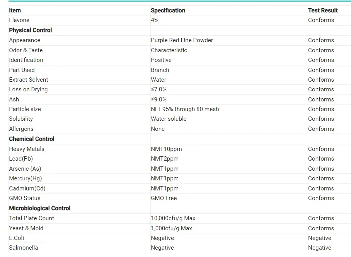Click the Heavy Metals NMT10ppm cell
Screen dimensions: 351x257
click(166, 149)
